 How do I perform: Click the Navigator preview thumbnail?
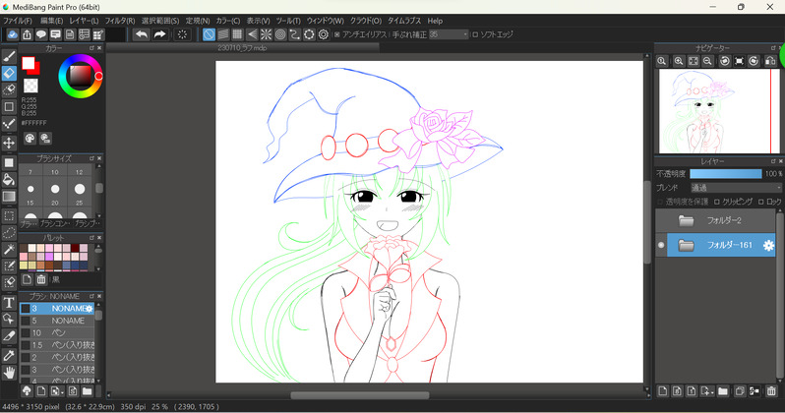(718, 111)
